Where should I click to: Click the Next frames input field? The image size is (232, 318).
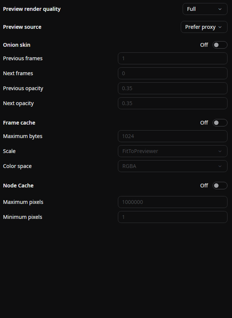(173, 73)
